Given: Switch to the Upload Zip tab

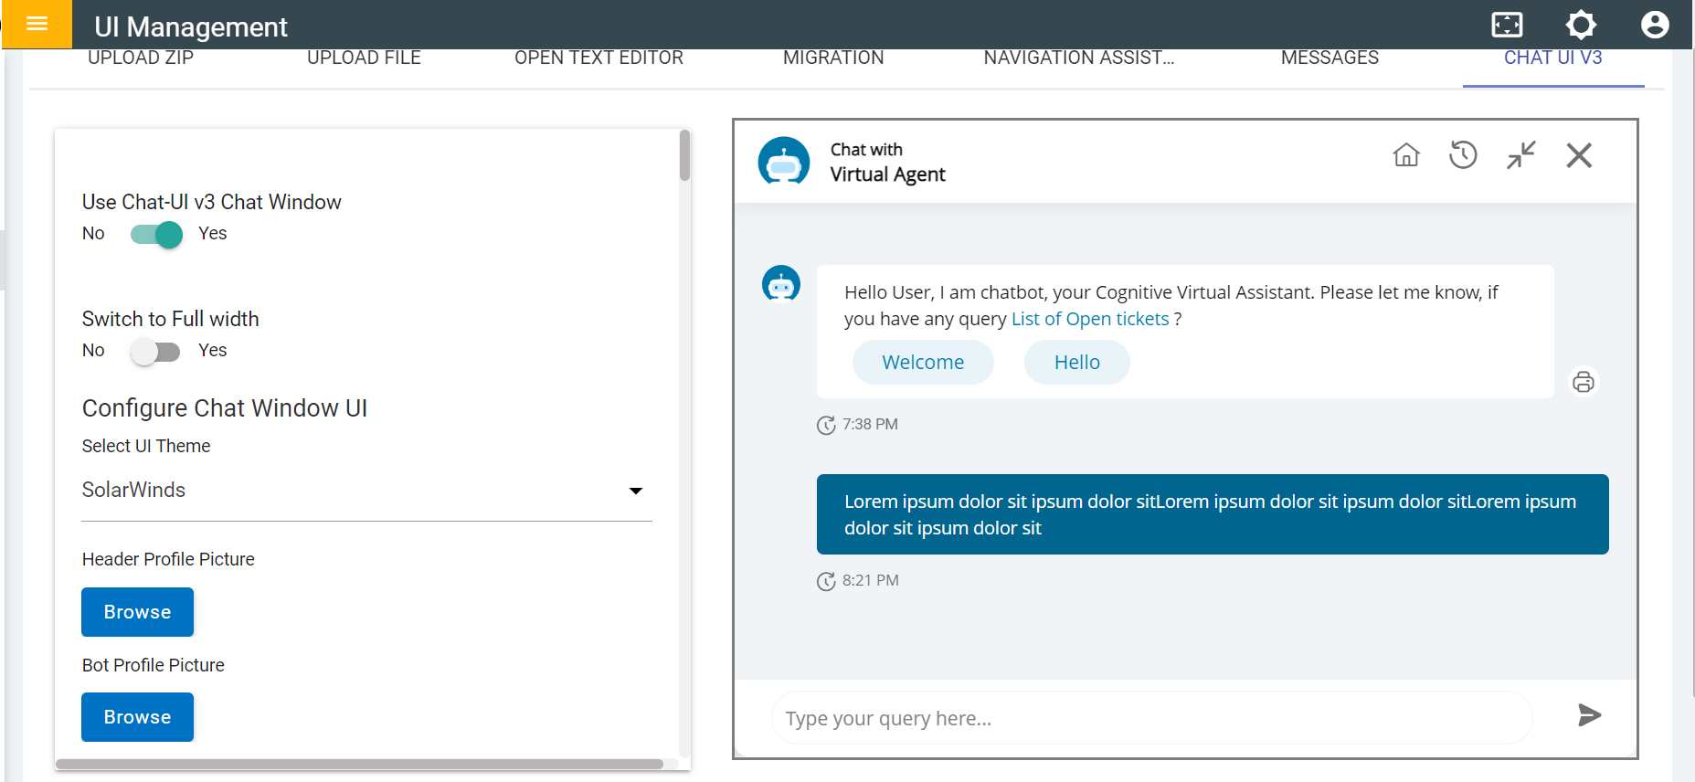Looking at the screenshot, I should pyautogui.click(x=141, y=58).
